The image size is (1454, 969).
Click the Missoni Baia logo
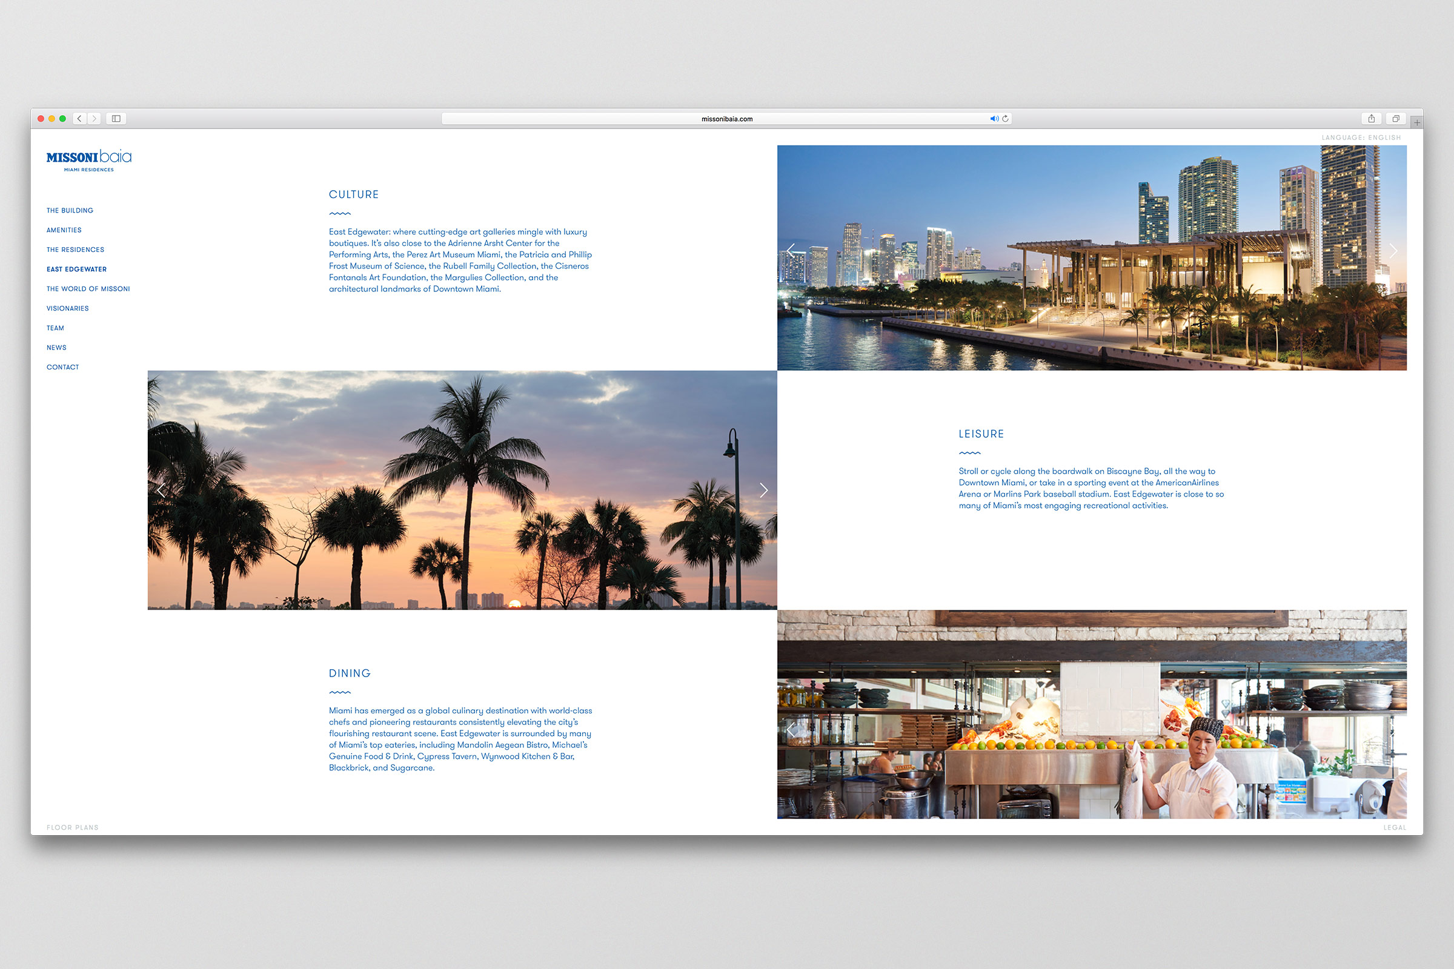[x=89, y=160]
